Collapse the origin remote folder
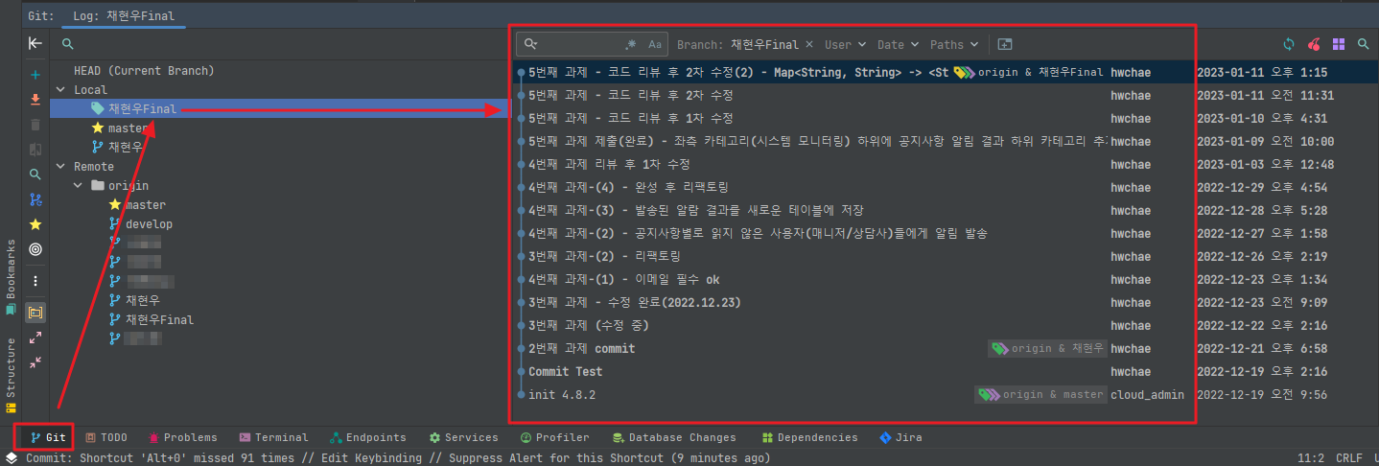1379x466 pixels. [81, 186]
